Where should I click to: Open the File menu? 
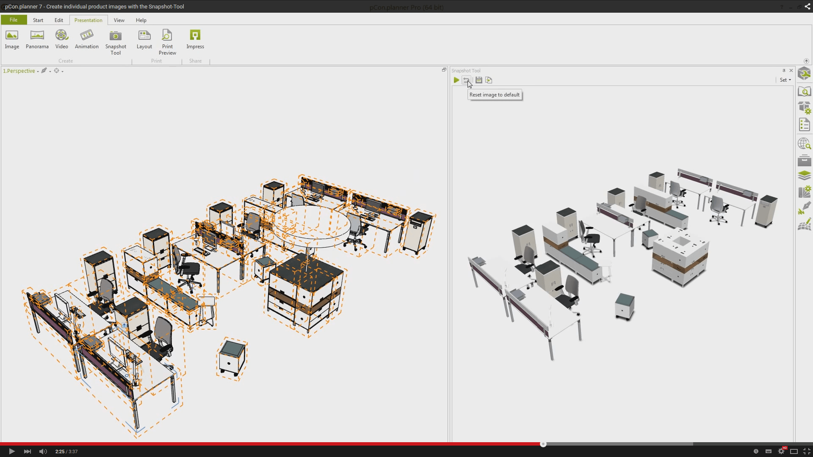click(13, 20)
